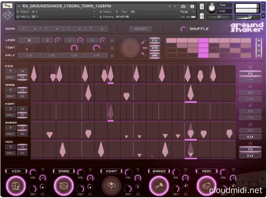Click the kick drum pad icon
Image resolution: width=267 pixels, height=198 pixels.
(16, 186)
